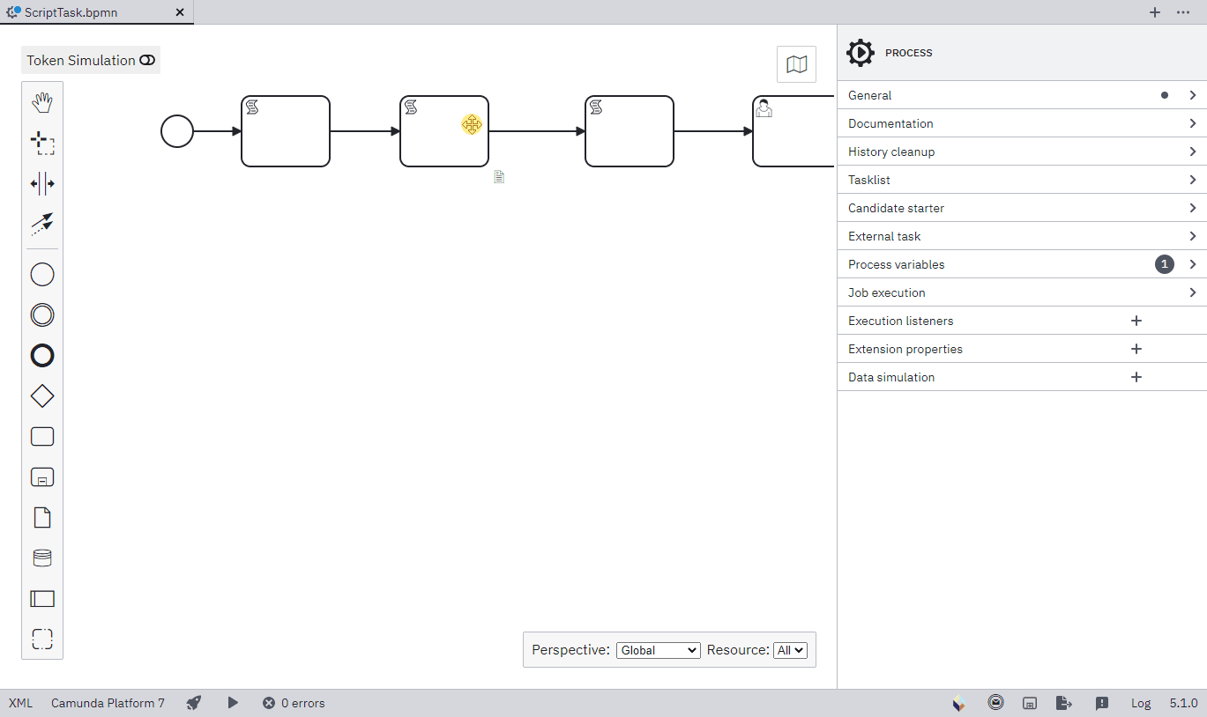Toggle the Token Simulation eye switch
The height and width of the screenshot is (717, 1207).
point(146,60)
